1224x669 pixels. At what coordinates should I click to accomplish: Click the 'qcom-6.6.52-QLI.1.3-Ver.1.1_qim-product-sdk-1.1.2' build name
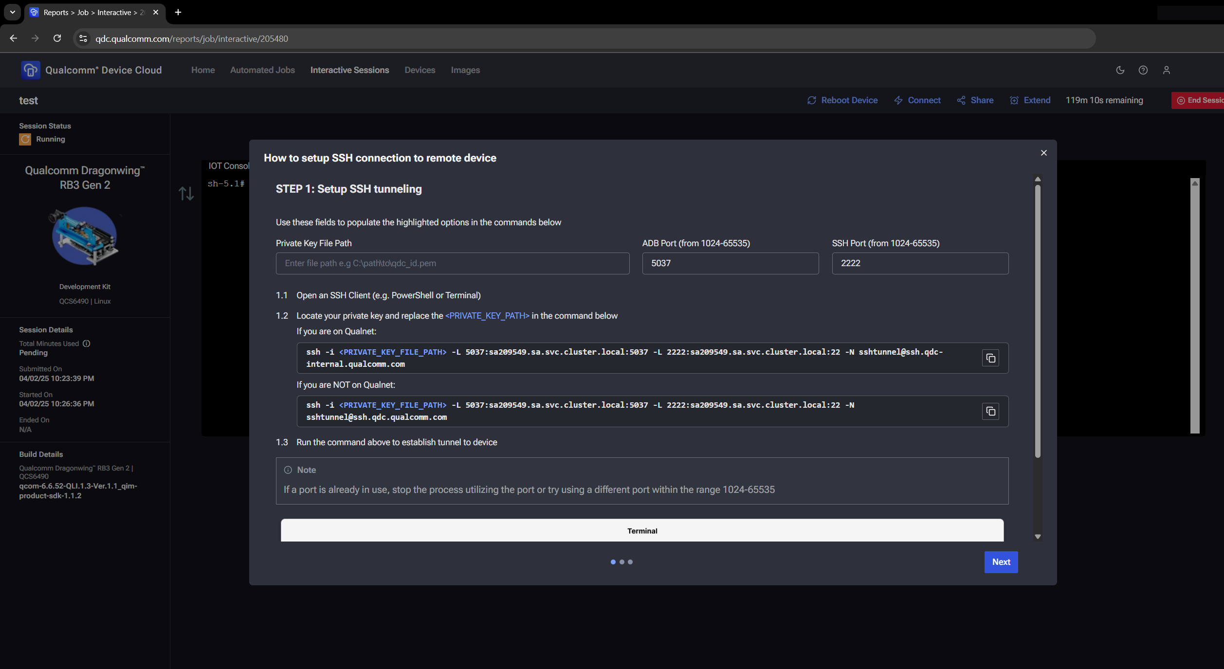pyautogui.click(x=78, y=491)
